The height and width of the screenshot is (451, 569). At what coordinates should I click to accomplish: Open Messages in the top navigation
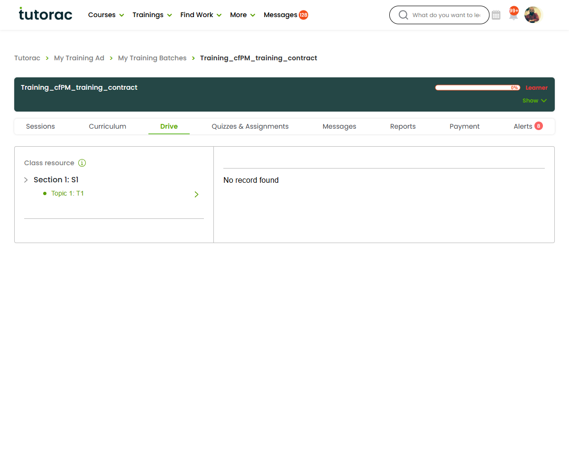pyautogui.click(x=280, y=15)
